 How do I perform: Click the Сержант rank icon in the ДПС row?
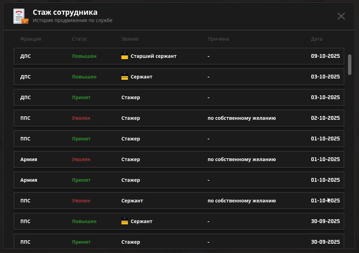coord(124,77)
